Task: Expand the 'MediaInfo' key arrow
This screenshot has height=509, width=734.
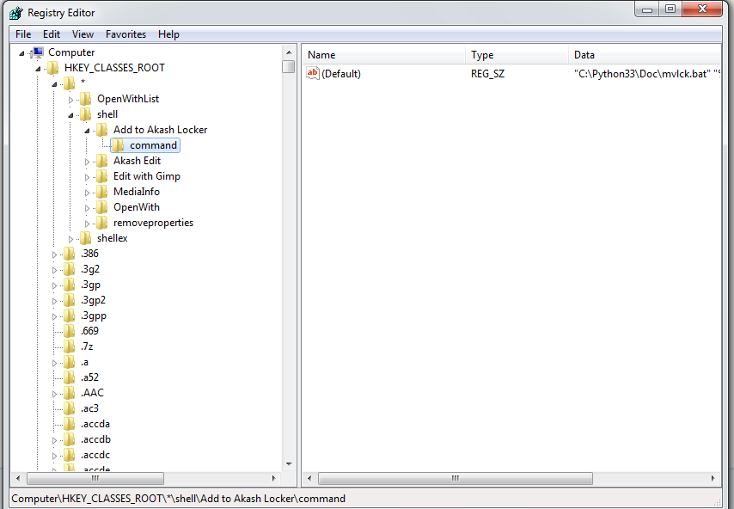Action: (x=87, y=192)
